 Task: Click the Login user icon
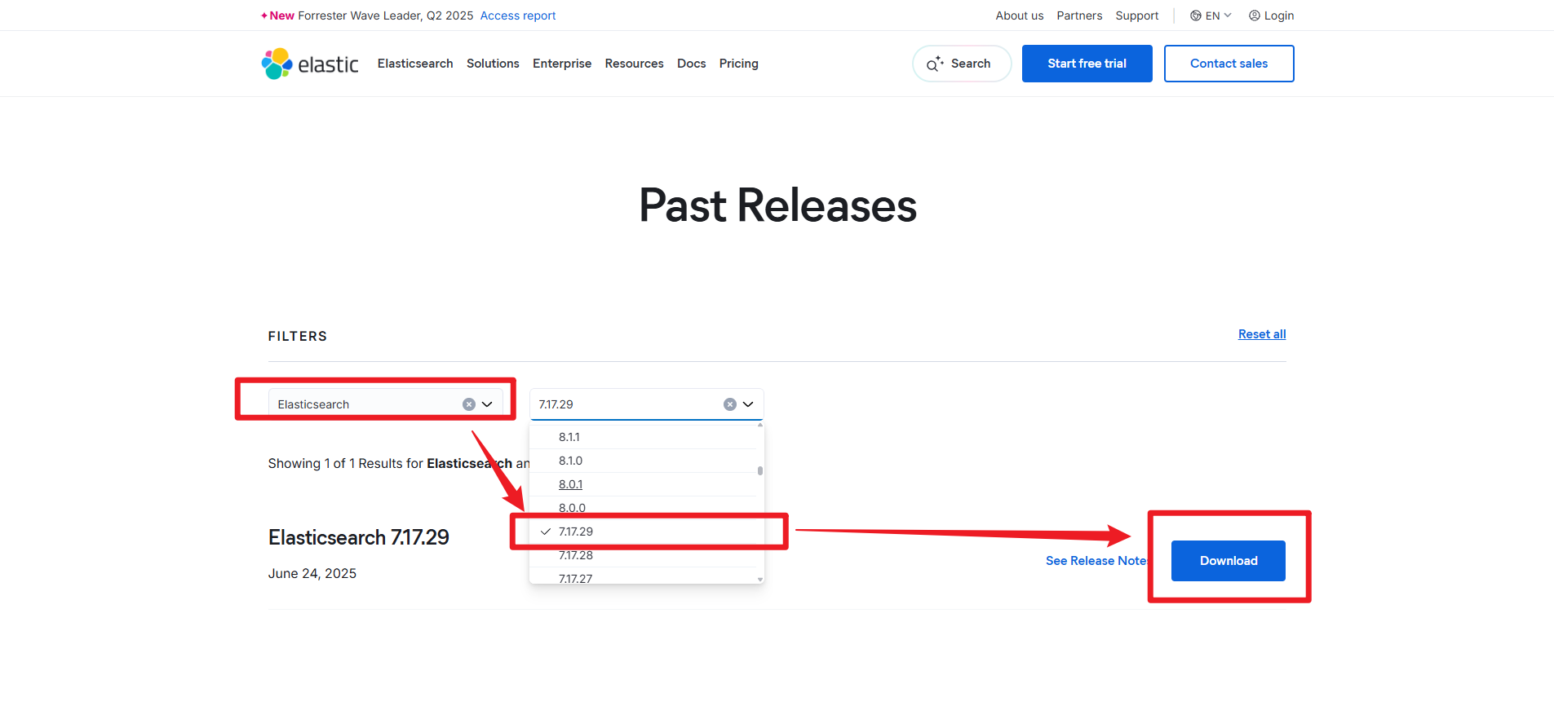[1255, 15]
